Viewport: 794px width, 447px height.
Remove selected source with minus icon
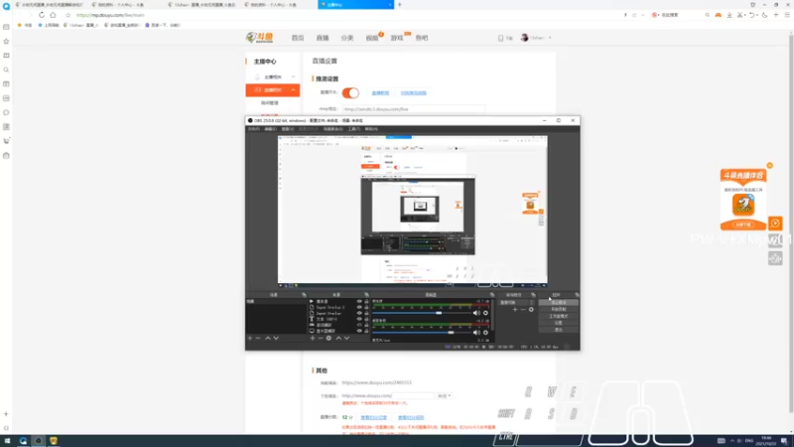coord(321,338)
